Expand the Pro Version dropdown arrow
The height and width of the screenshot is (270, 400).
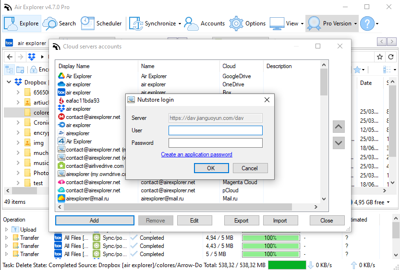click(x=355, y=23)
